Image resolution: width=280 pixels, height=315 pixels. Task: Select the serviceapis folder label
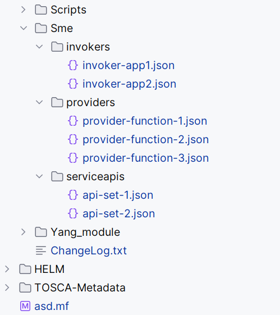pyautogui.click(x=95, y=176)
